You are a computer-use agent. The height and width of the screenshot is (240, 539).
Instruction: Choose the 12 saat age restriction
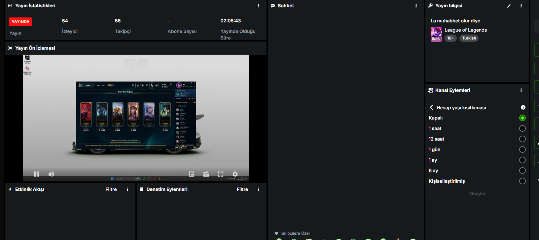522,139
